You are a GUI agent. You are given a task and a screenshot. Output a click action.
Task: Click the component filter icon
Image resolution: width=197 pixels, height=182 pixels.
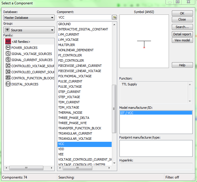(114, 17)
